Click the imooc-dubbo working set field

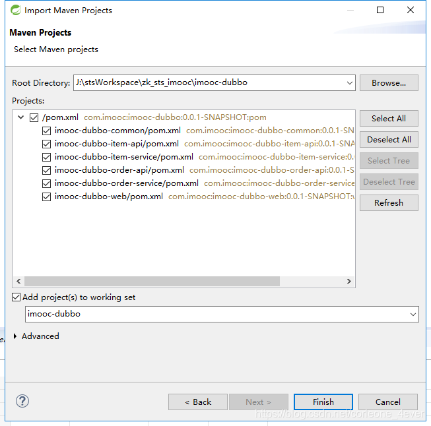pos(222,314)
